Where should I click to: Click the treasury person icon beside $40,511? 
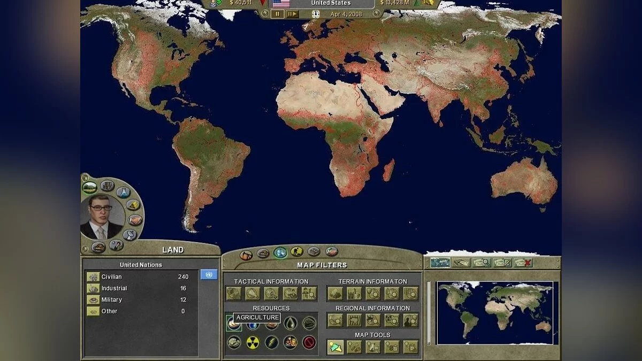(x=217, y=3)
